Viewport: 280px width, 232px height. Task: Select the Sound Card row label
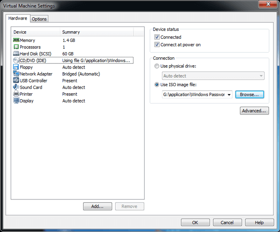tap(31, 88)
